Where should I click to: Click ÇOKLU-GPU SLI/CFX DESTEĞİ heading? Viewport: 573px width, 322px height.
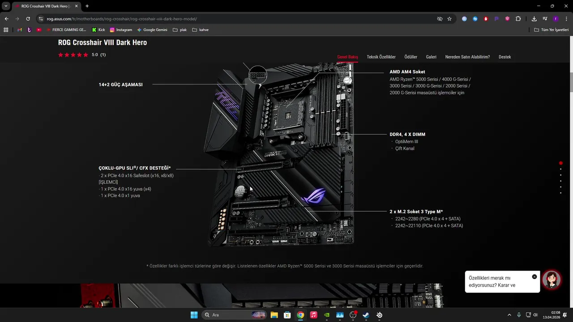click(x=134, y=168)
